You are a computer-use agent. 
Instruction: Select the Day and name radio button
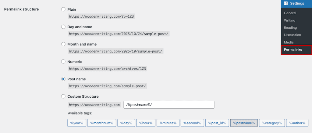tap(63, 27)
